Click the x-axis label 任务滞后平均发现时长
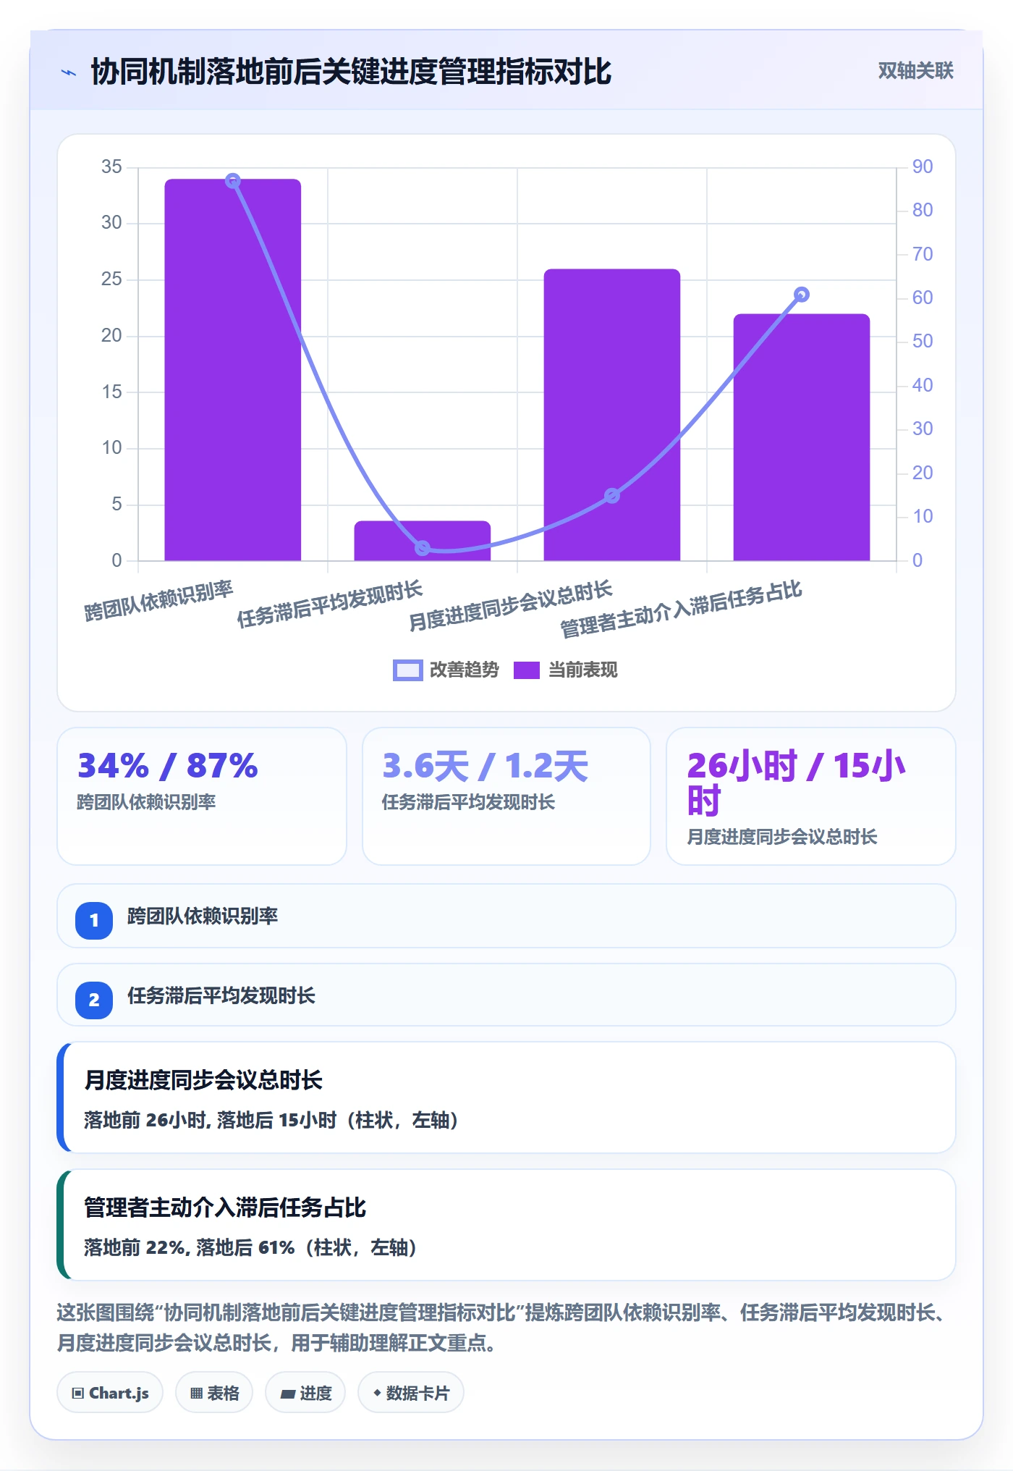Viewport: 1013px width, 1471px height. [x=330, y=604]
